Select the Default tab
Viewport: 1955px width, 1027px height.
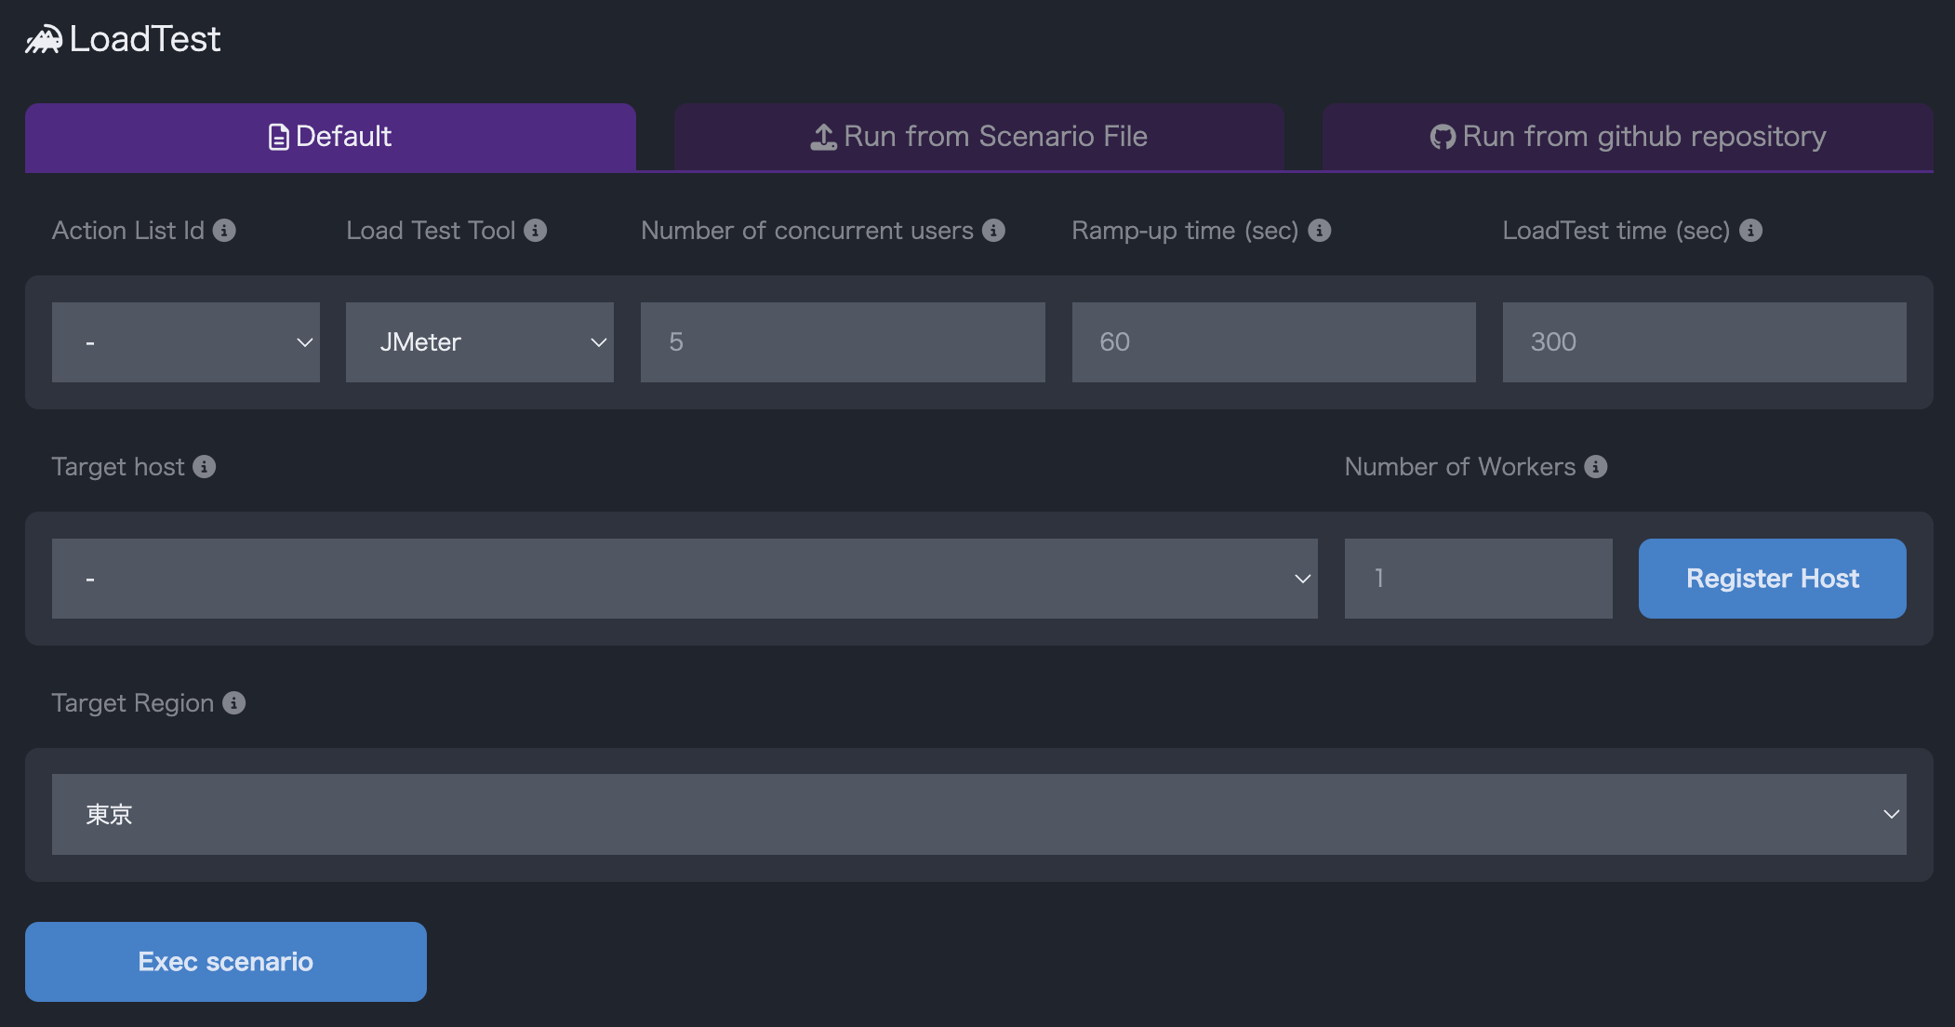(330, 137)
